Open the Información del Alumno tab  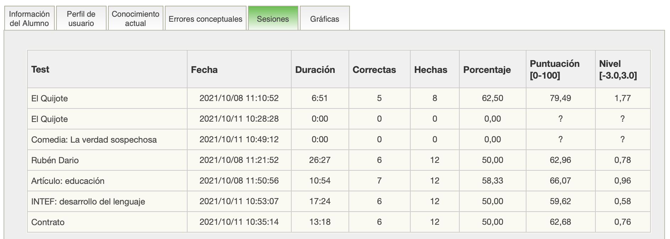[x=29, y=18]
